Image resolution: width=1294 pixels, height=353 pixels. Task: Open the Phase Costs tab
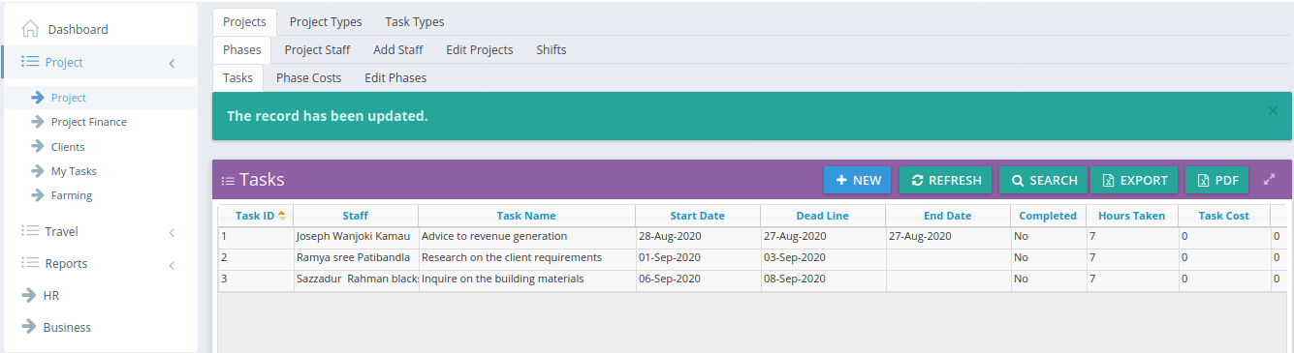coord(308,77)
